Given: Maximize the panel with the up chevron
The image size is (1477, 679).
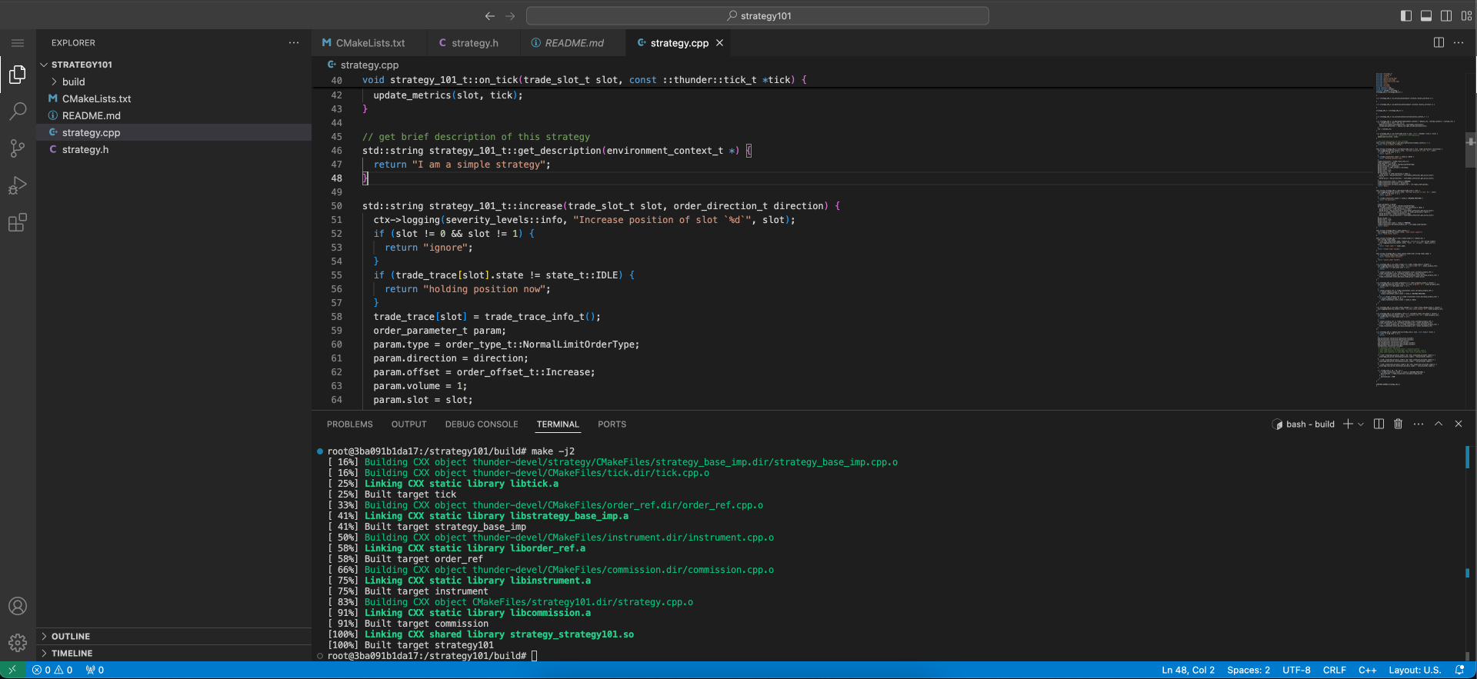Looking at the screenshot, I should pyautogui.click(x=1439, y=424).
